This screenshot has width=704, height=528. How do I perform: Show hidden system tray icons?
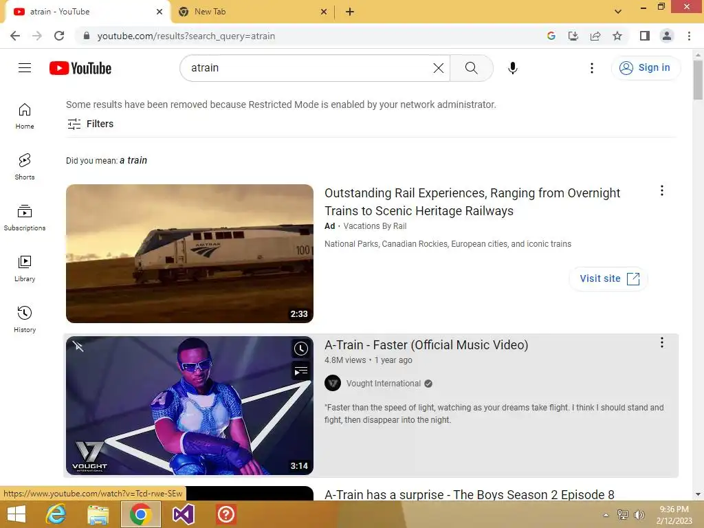tap(606, 515)
